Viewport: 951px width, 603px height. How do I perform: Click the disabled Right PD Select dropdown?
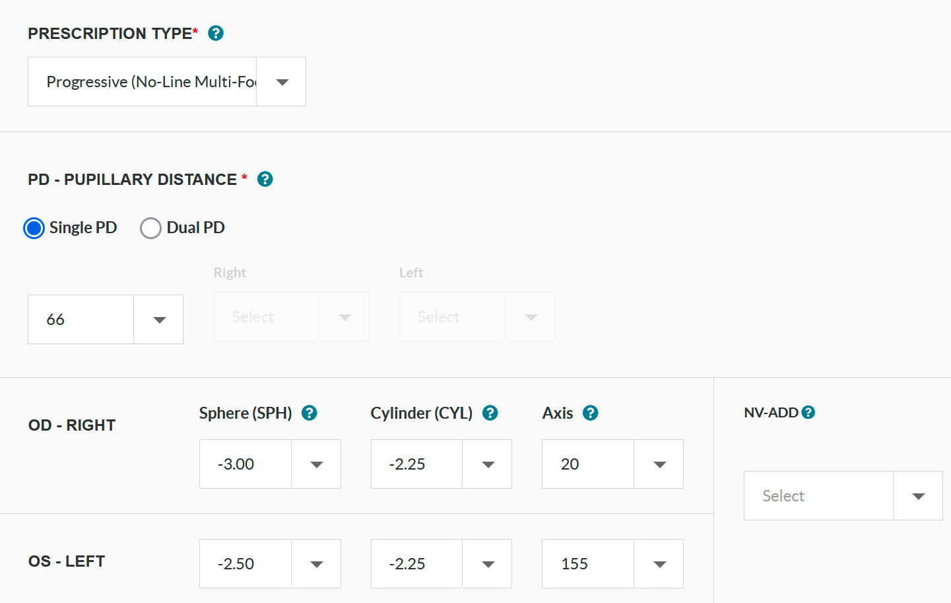pyautogui.click(x=291, y=317)
